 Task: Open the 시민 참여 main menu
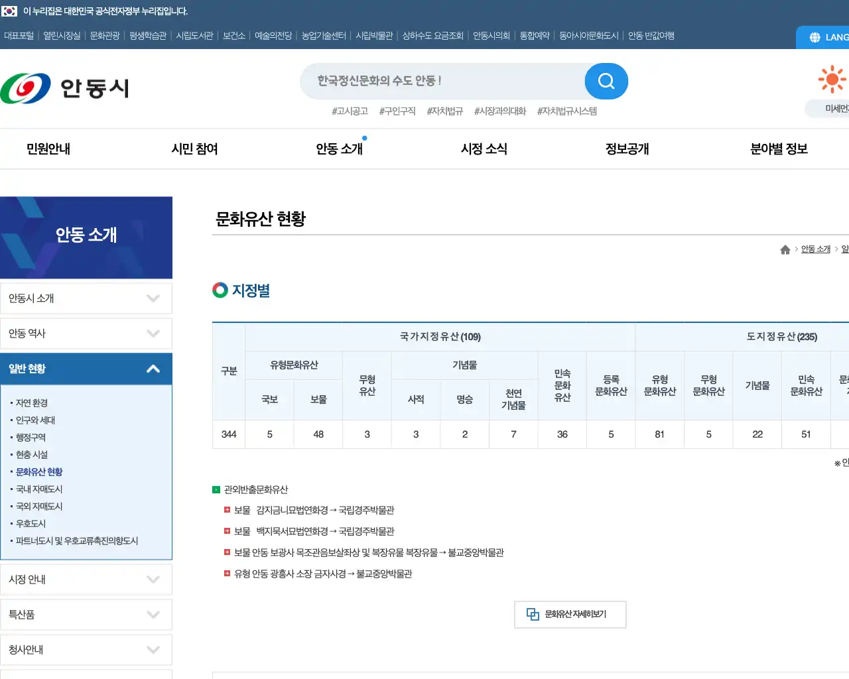[x=194, y=149]
